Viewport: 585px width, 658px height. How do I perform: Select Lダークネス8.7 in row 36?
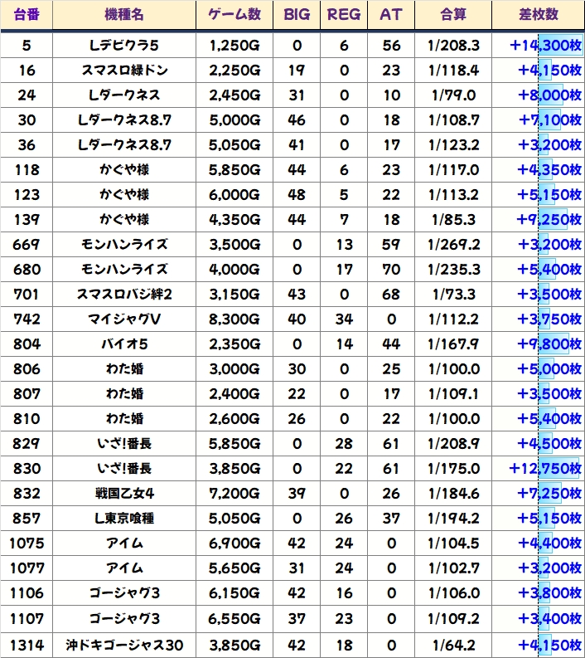pyautogui.click(x=124, y=144)
